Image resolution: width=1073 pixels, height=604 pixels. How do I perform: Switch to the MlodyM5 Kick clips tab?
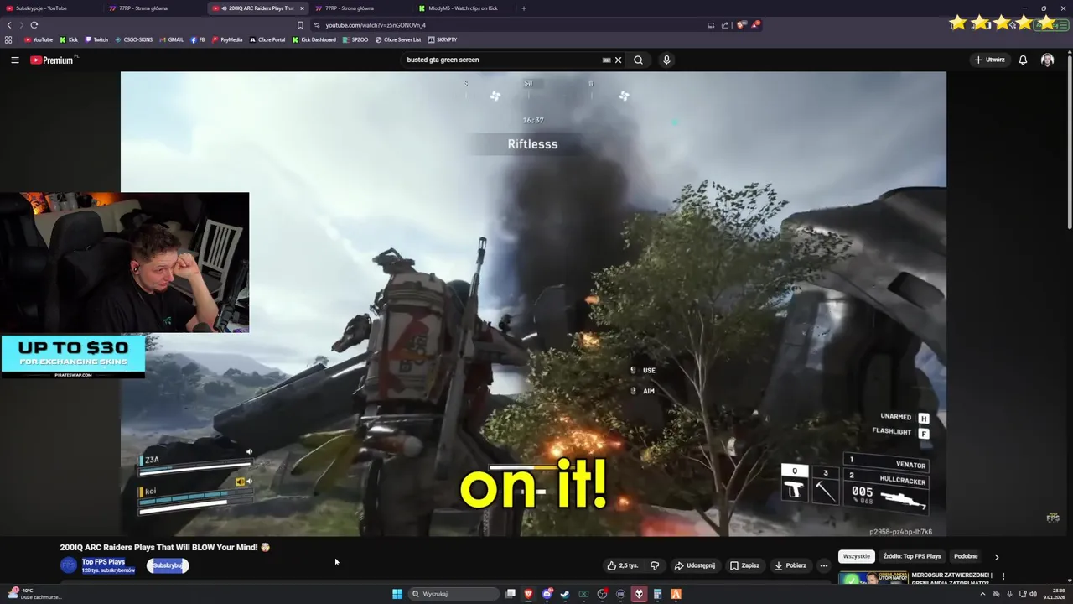(x=464, y=8)
